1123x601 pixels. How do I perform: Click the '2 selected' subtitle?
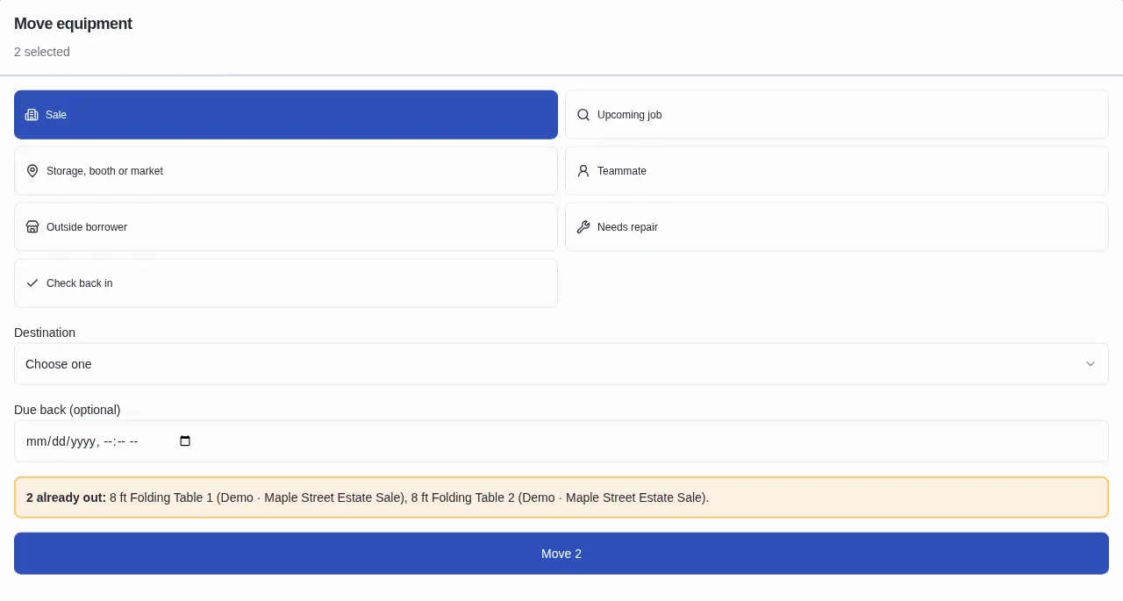click(x=42, y=52)
